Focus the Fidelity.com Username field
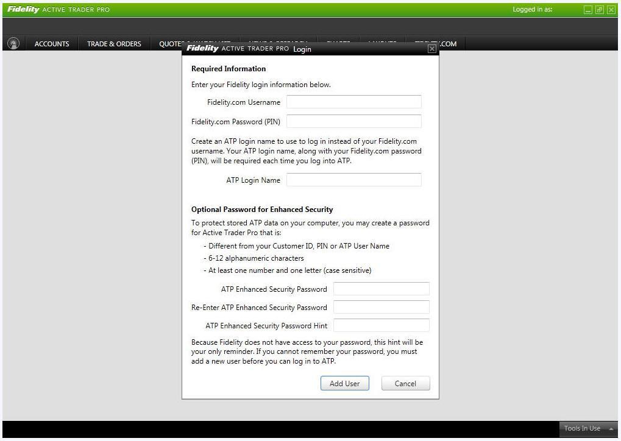This screenshot has width=621, height=441. point(353,102)
